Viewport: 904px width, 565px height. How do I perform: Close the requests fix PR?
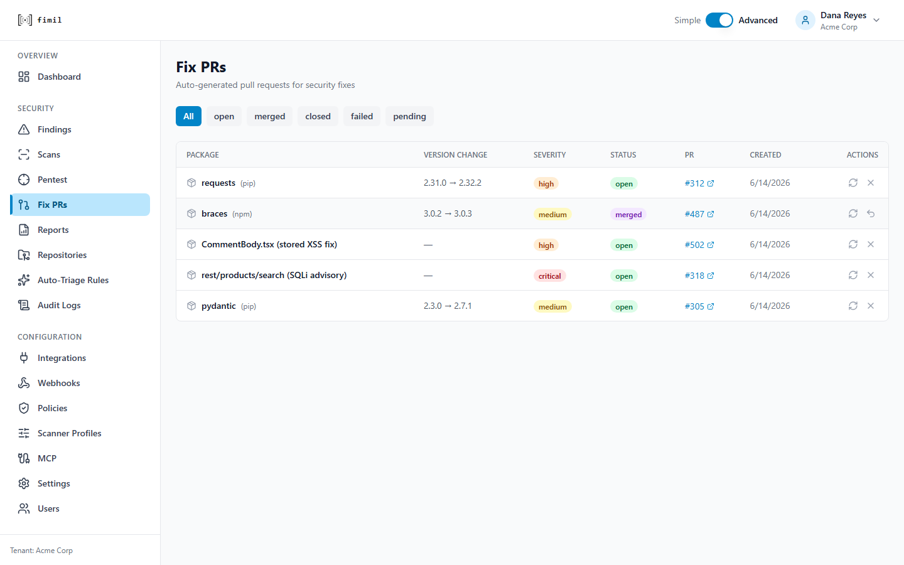coord(871,183)
